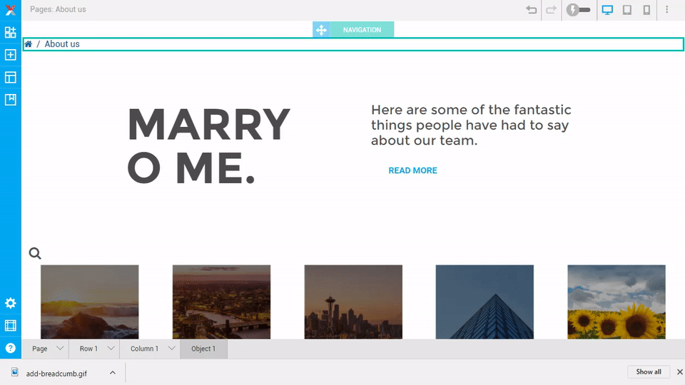Expand the Page dropdown arrow
The image size is (685, 385).
tap(60, 349)
